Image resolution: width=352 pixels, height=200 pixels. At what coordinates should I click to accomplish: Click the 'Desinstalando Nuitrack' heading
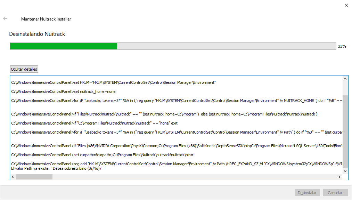pyautogui.click(x=37, y=34)
